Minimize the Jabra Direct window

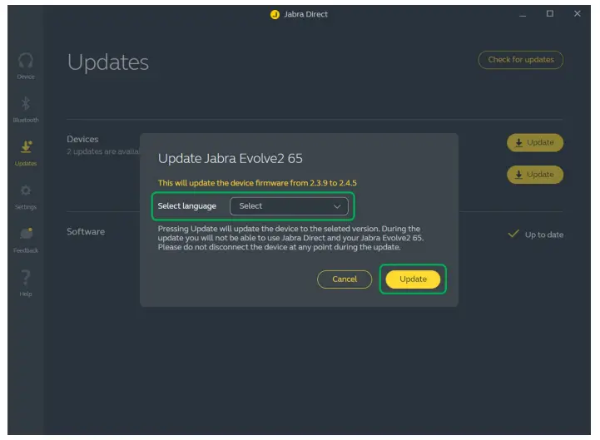(x=523, y=14)
